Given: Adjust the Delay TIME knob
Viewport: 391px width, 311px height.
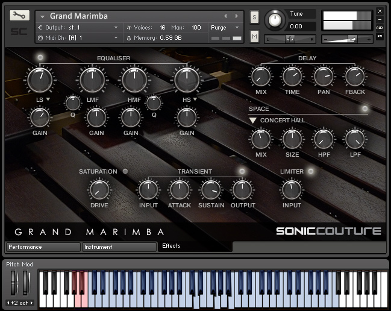Looking at the screenshot, I should 292,77.
